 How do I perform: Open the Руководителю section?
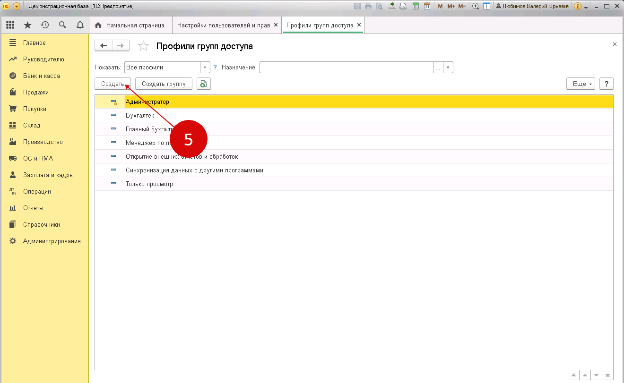[44, 59]
